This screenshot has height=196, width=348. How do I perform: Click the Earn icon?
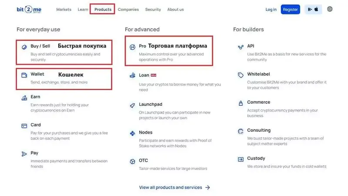[x=24, y=98]
